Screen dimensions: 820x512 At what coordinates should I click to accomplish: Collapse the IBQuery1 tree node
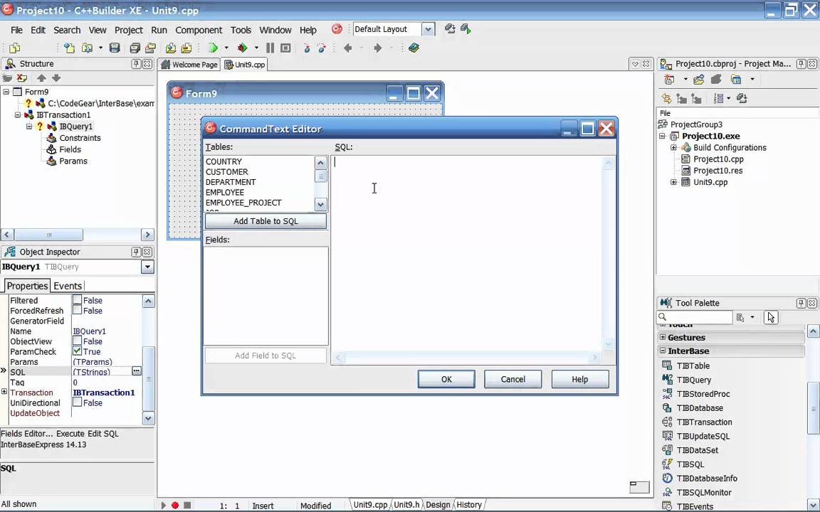tap(29, 127)
